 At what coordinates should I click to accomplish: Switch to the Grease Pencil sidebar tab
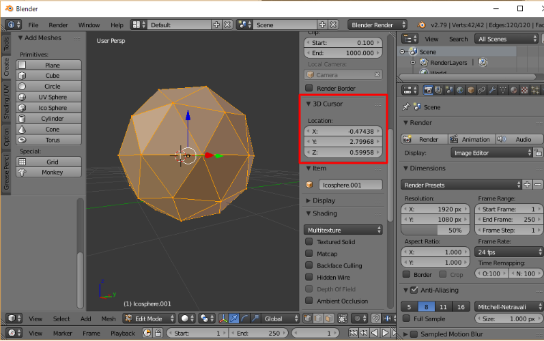[6, 173]
